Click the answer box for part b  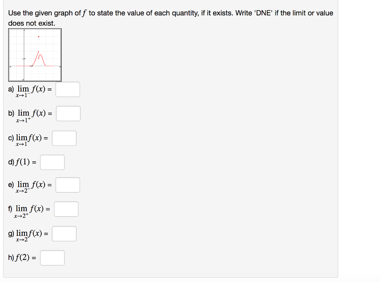pos(68,113)
